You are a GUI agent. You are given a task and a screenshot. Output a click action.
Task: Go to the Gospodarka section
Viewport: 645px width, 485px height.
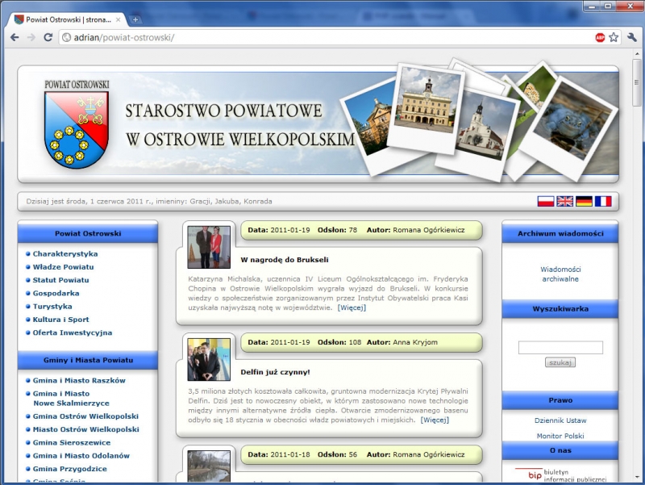pyautogui.click(x=56, y=293)
